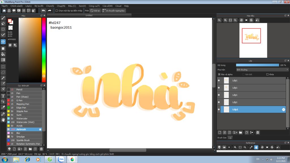Screen dimensions: 290x163
Task: Select the Hand tool in left toolbar
Action: pos(3,120)
